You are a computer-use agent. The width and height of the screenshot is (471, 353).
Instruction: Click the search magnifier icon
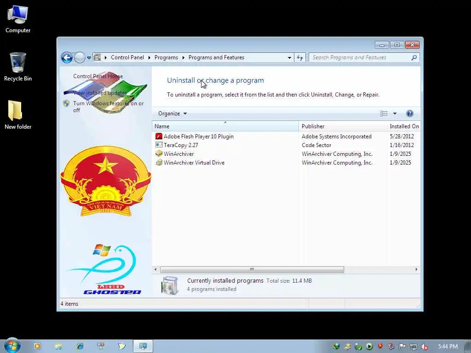pyautogui.click(x=414, y=57)
